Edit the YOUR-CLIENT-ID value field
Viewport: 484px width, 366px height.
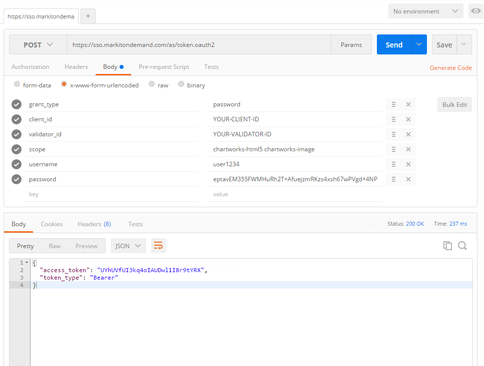[x=295, y=119]
